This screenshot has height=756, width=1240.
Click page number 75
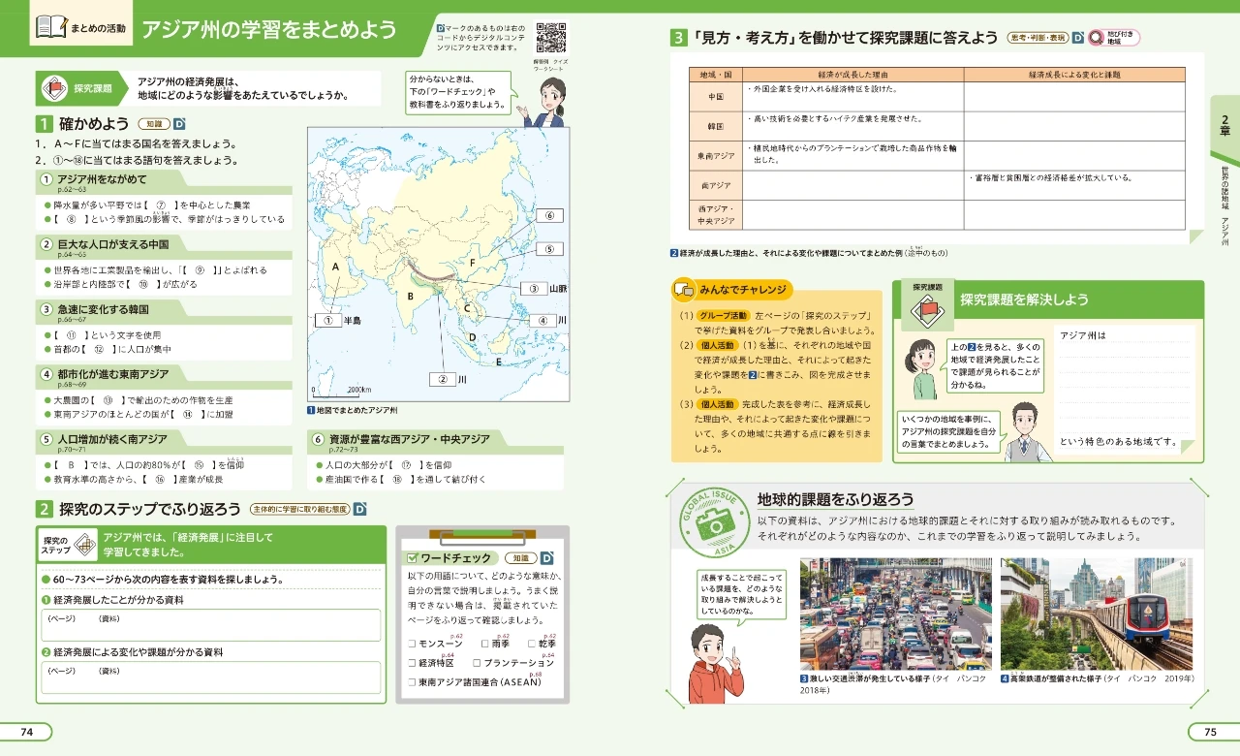click(1210, 733)
